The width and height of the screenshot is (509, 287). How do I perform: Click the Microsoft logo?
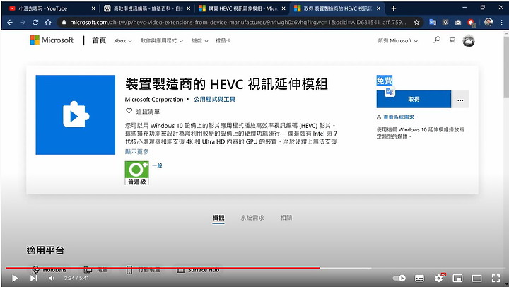52,40
